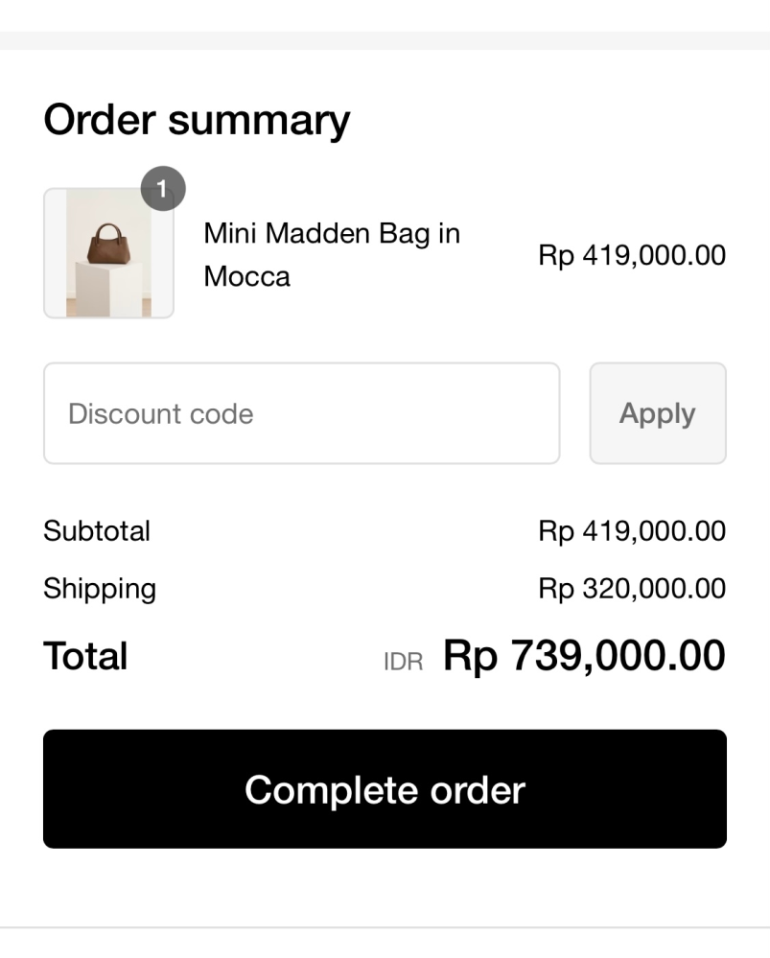Click the item price beside the product name
Screen dimensions: 770x958
point(631,255)
